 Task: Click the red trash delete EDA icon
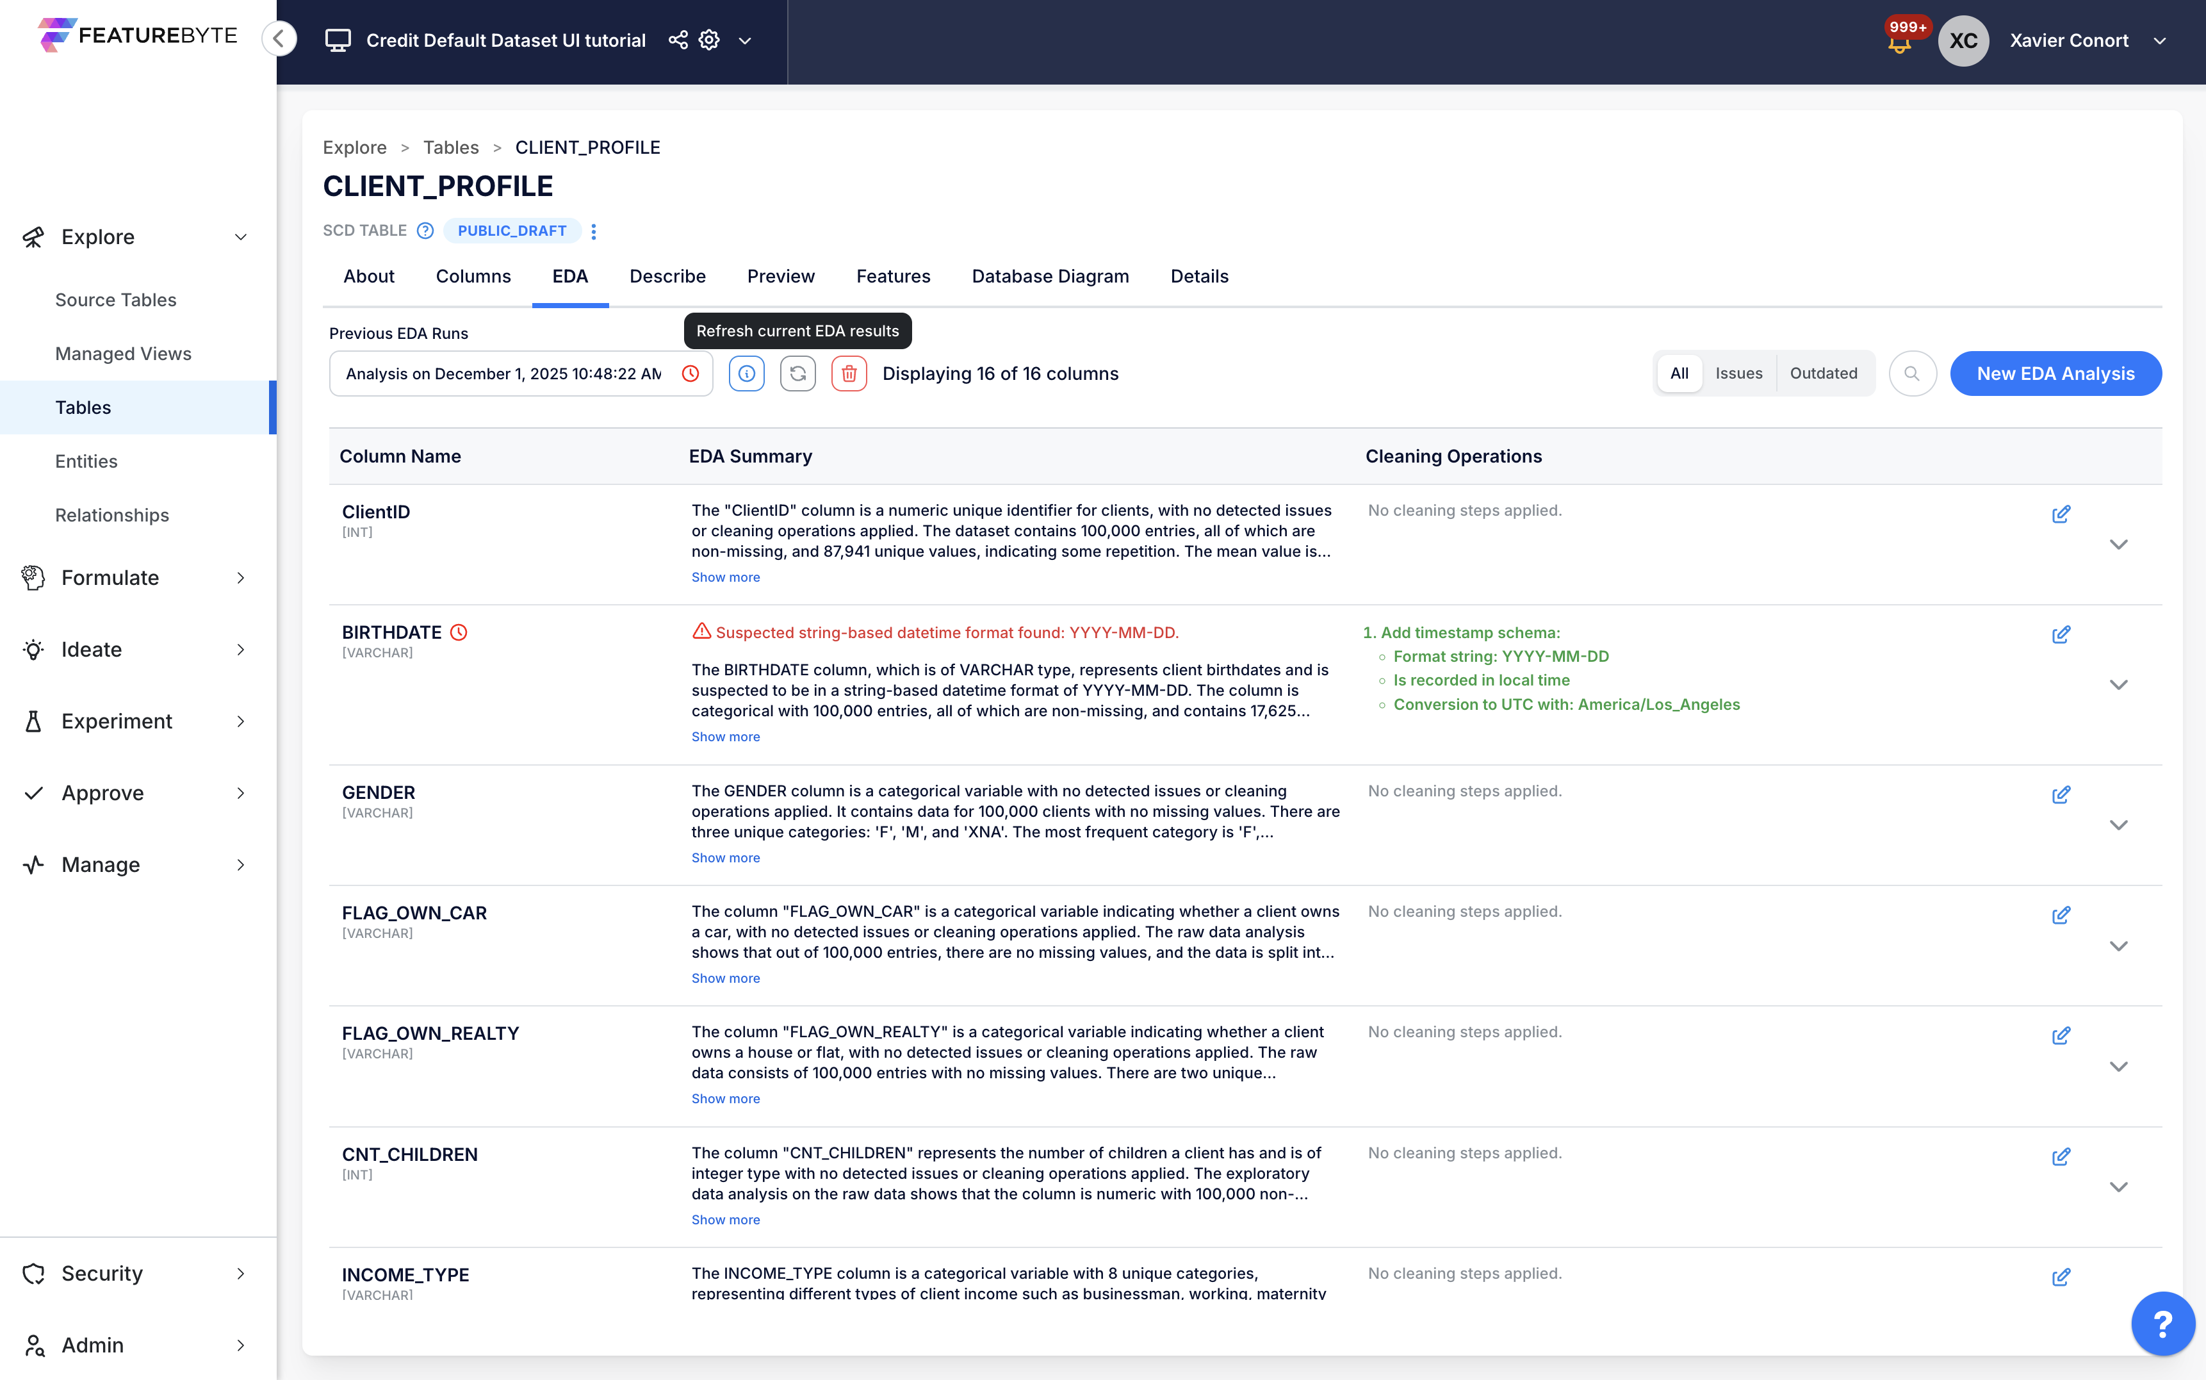point(849,374)
